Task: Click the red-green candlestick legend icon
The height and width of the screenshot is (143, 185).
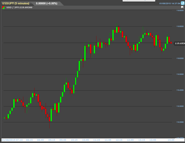Action: 3,7
